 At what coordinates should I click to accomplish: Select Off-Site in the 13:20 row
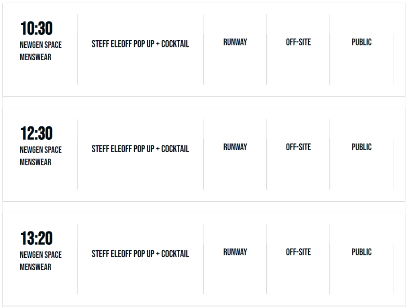coord(298,252)
